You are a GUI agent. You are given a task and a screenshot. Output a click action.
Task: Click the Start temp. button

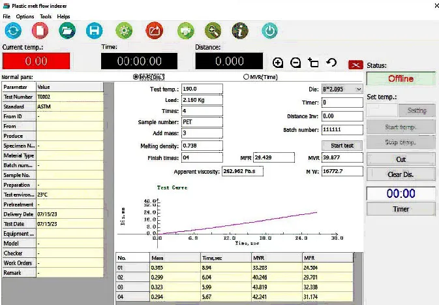point(401,127)
